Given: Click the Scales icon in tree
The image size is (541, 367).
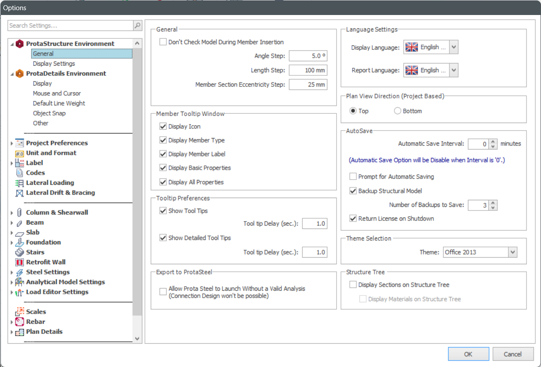Looking at the screenshot, I should 20,312.
